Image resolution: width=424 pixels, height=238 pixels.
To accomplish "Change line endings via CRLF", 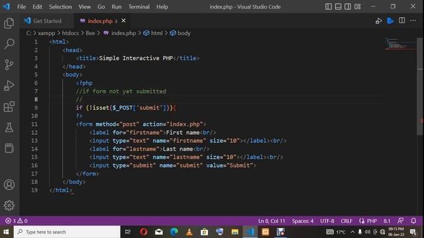I will pyautogui.click(x=346, y=221).
